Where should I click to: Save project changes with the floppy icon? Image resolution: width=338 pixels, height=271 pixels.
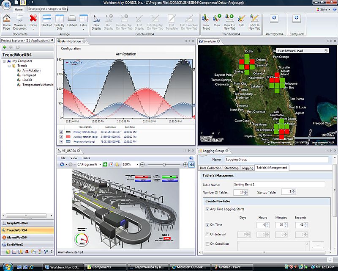click(23, 3)
